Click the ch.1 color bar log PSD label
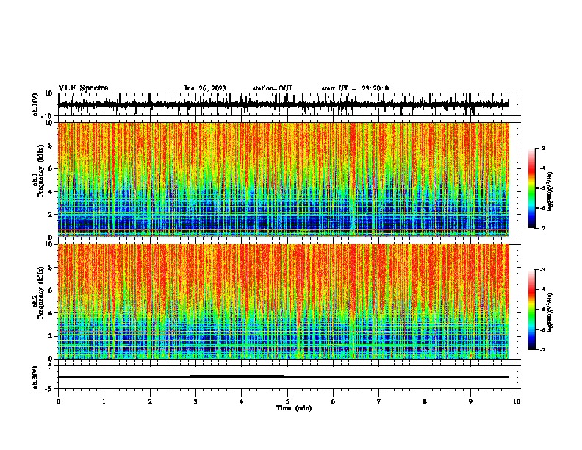This screenshot has width=582, height=450. coord(550,191)
